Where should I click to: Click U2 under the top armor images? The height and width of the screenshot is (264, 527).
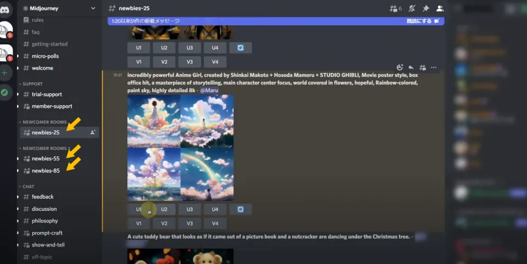point(164,48)
